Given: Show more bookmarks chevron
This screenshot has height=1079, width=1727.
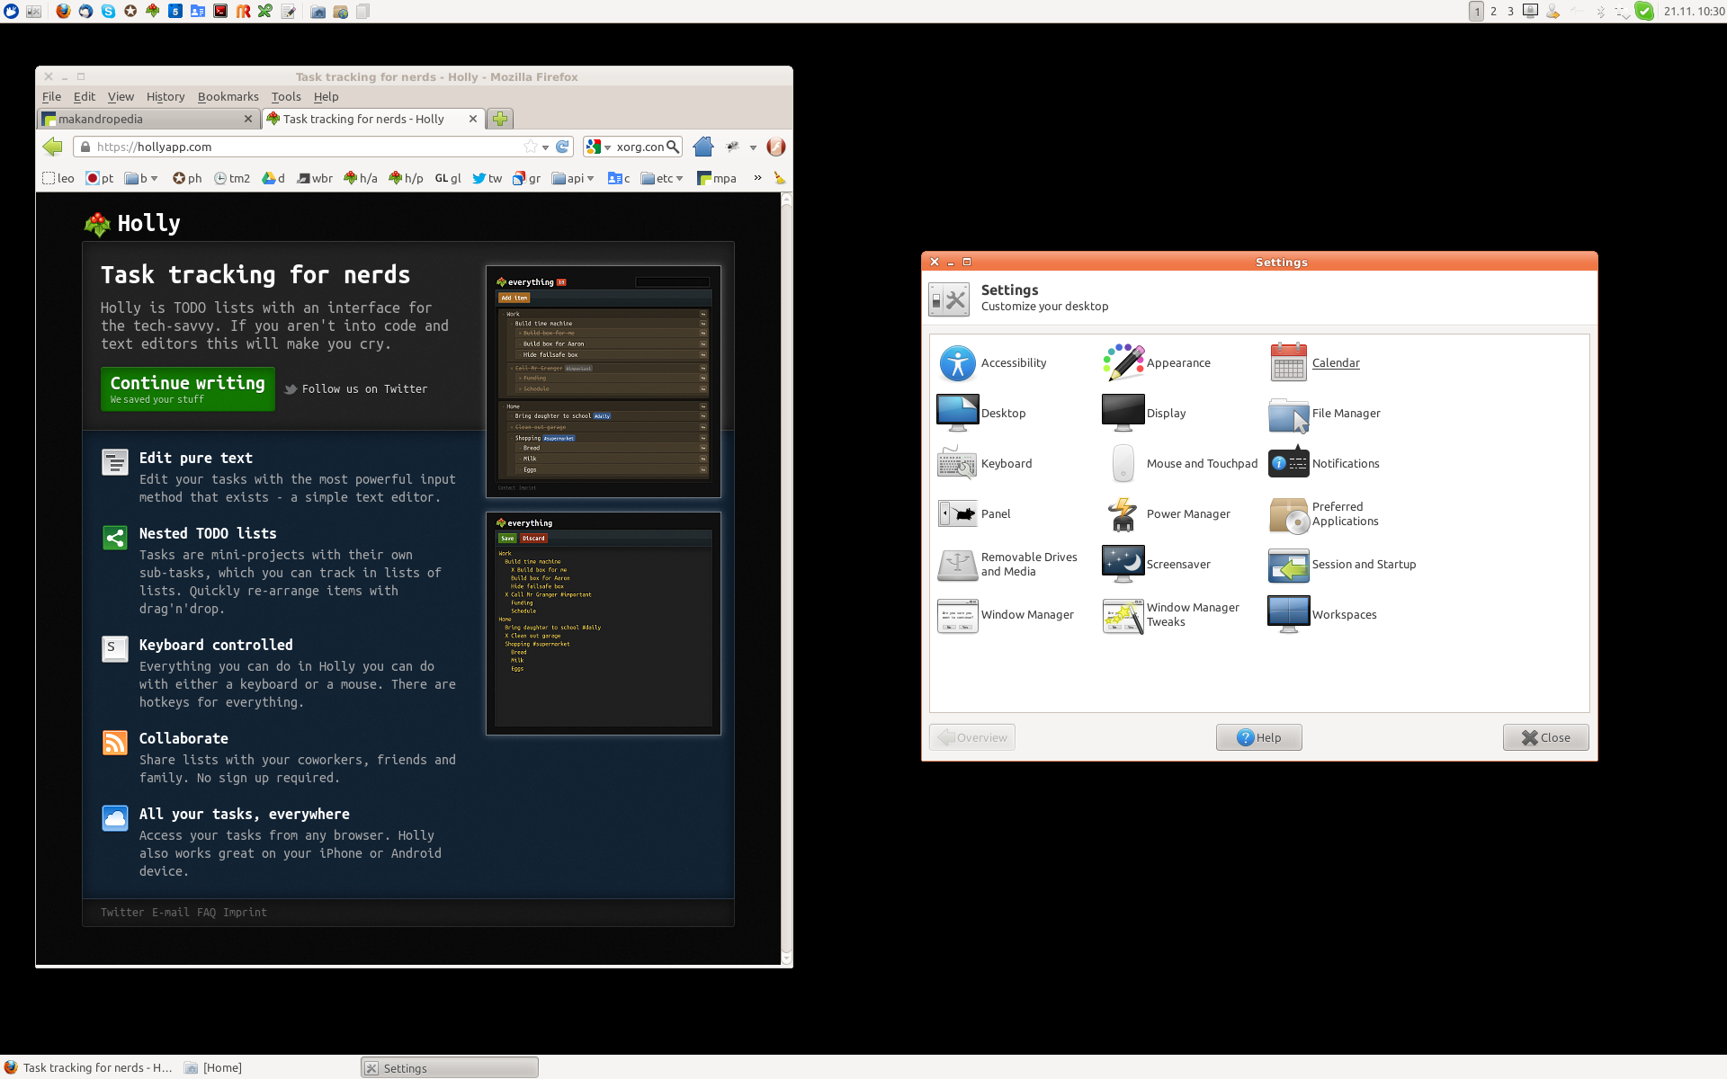Looking at the screenshot, I should click(757, 178).
